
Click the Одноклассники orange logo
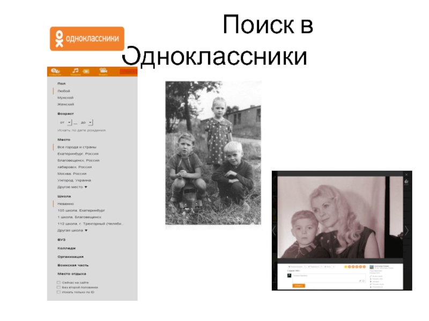click(x=87, y=39)
